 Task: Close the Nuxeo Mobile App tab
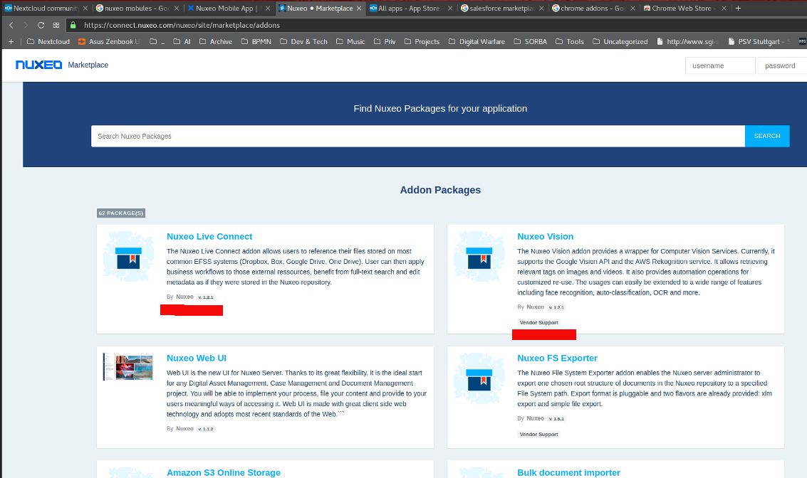[x=268, y=9]
